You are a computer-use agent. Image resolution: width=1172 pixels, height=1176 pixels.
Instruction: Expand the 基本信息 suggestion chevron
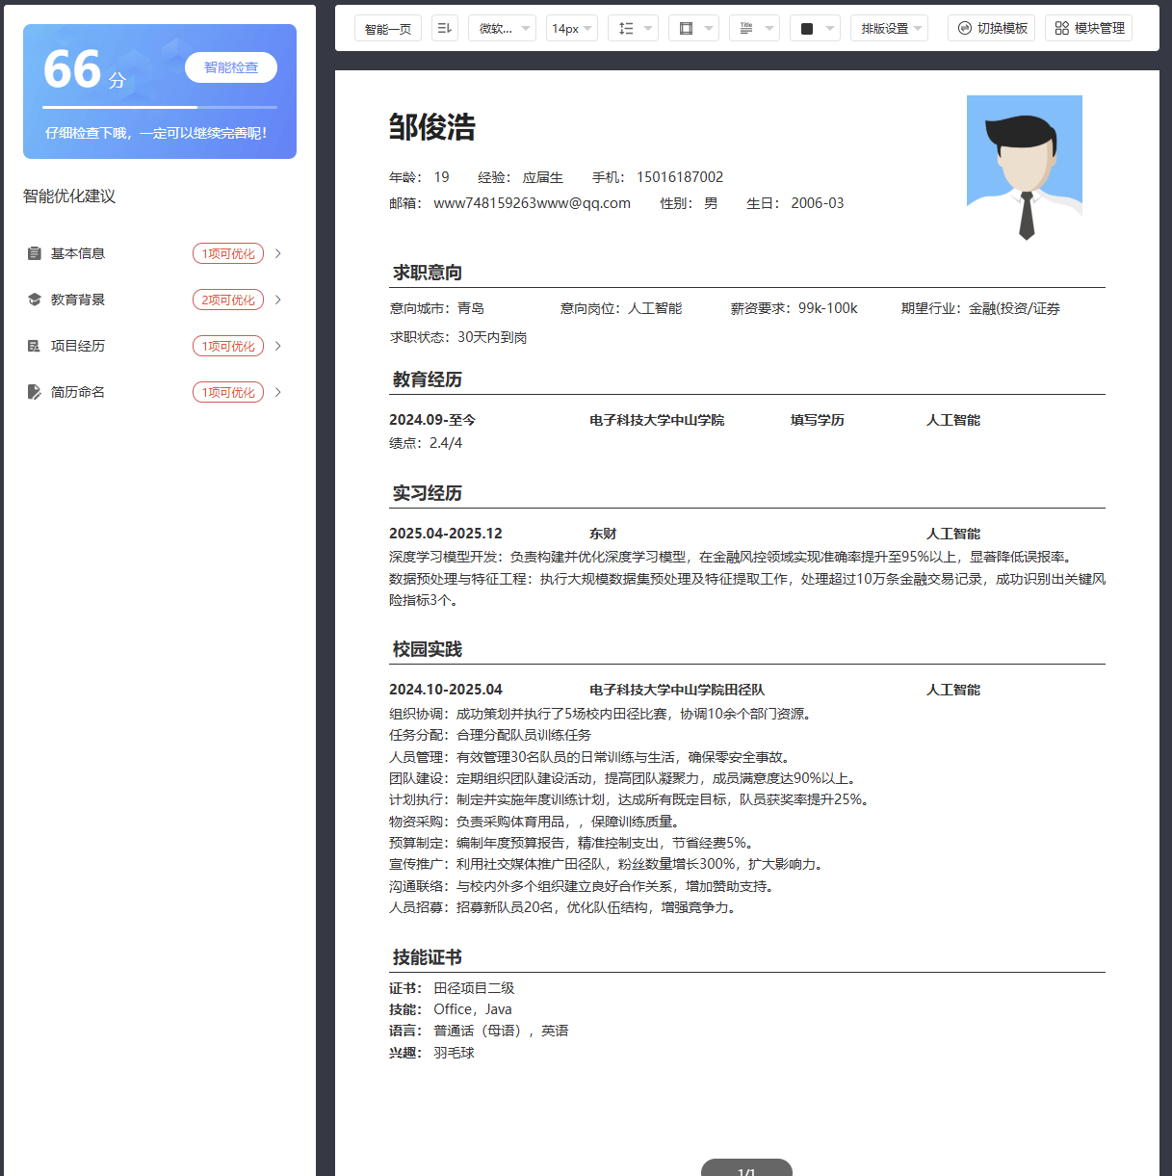coord(278,253)
